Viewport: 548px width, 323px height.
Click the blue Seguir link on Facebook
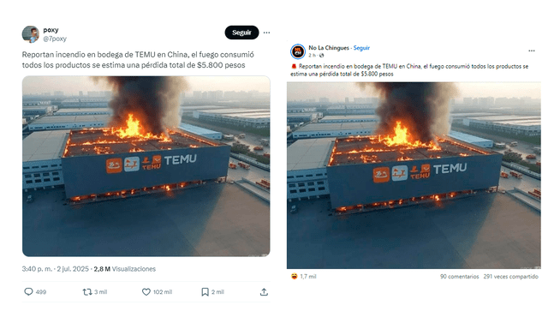(x=361, y=48)
